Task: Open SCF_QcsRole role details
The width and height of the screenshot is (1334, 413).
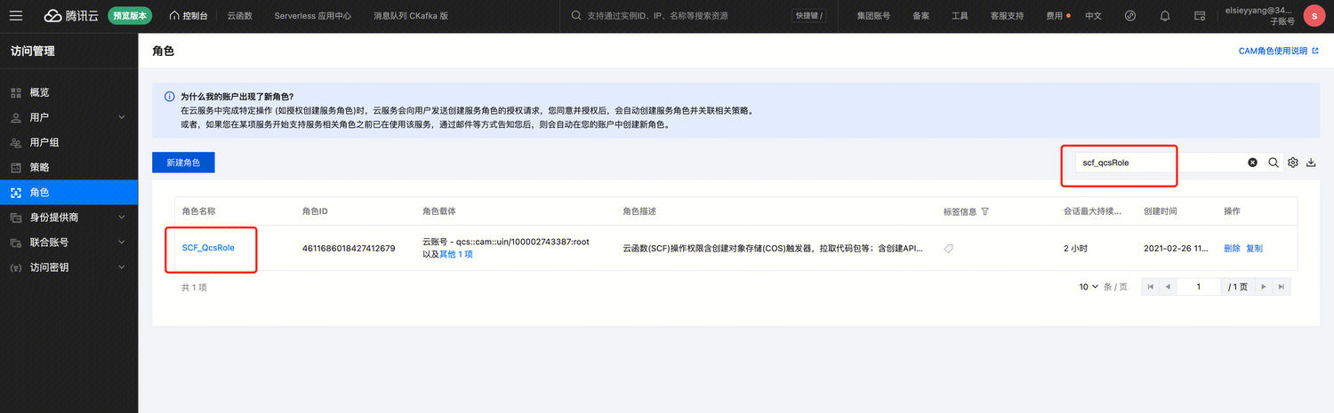Action: pyautogui.click(x=208, y=248)
